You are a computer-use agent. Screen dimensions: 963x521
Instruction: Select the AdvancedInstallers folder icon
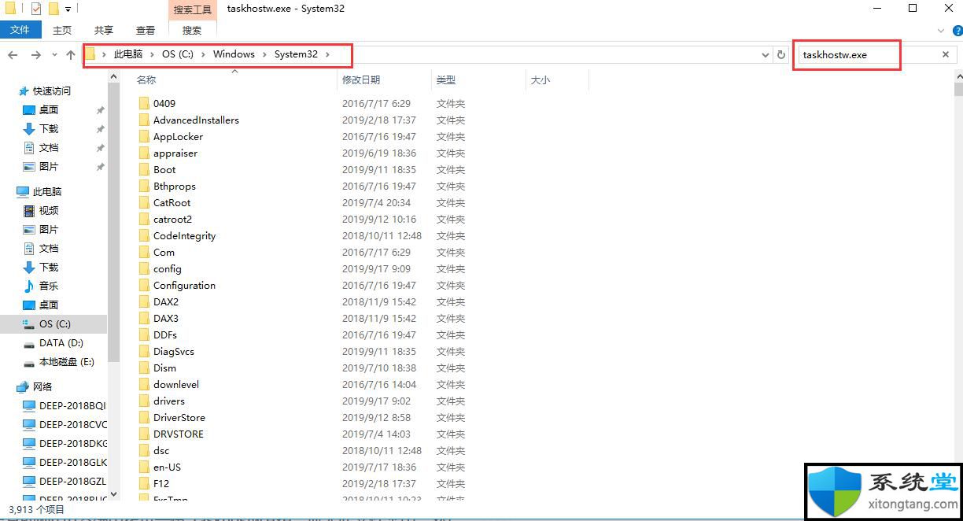pyautogui.click(x=144, y=120)
